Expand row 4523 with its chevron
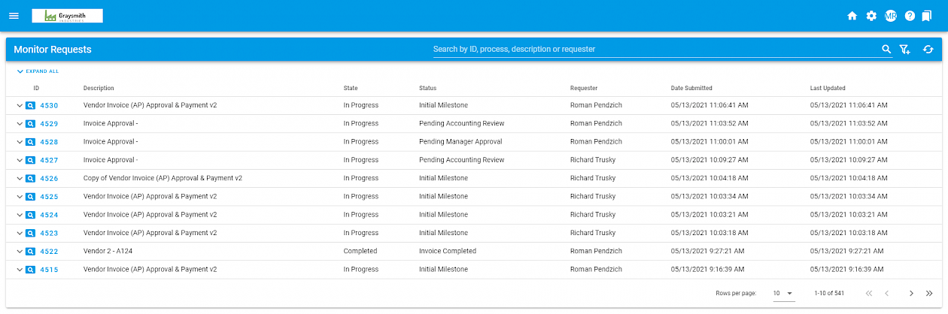 (20, 233)
